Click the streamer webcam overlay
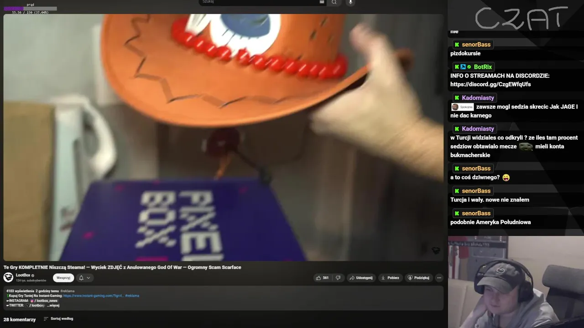The height and width of the screenshot is (328, 584). tap(516, 282)
